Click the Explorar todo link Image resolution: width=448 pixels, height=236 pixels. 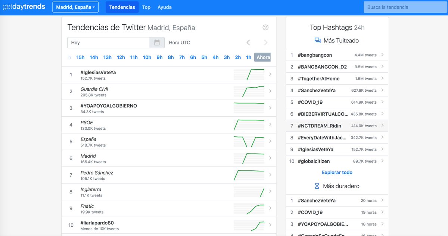tap(337, 173)
